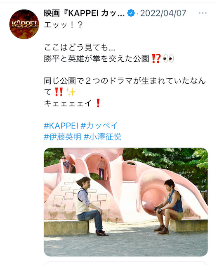Click the tweet text エッッ！？

pos(64,25)
